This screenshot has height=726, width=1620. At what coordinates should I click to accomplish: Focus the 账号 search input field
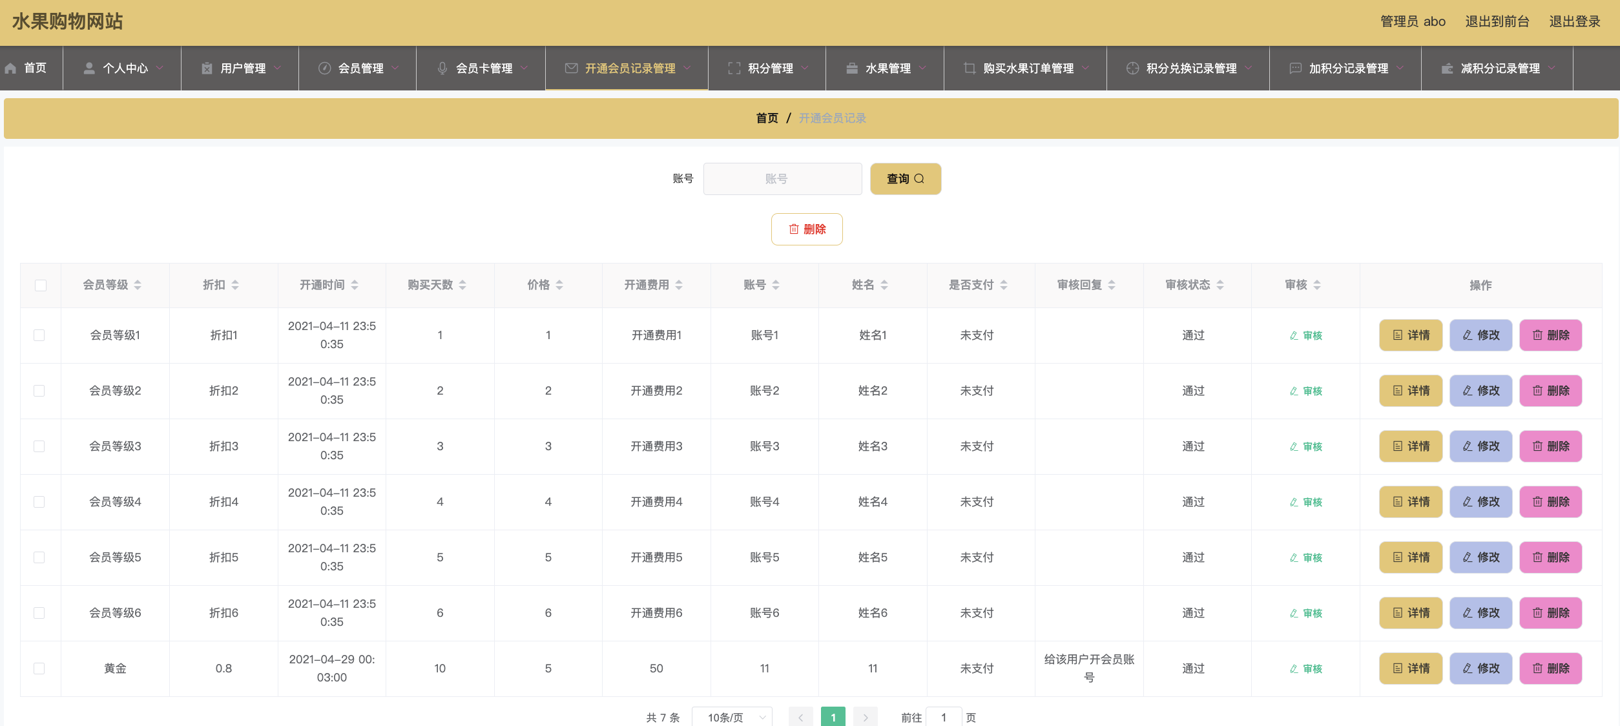(782, 179)
